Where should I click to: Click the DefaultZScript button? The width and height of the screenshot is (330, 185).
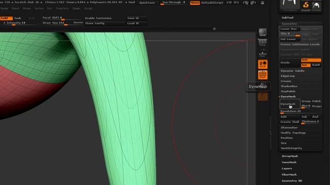coord(212,3)
